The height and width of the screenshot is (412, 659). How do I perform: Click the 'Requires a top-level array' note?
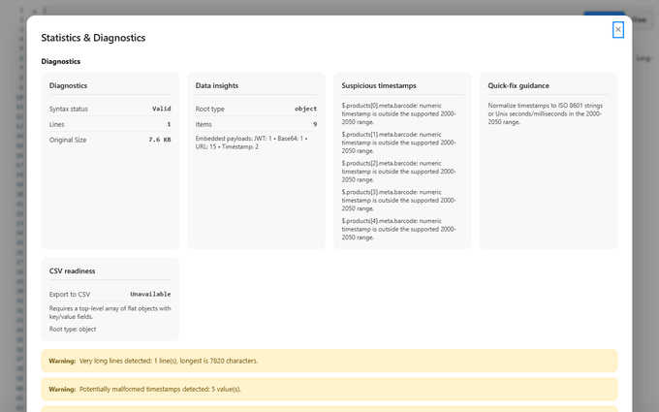coord(110,312)
